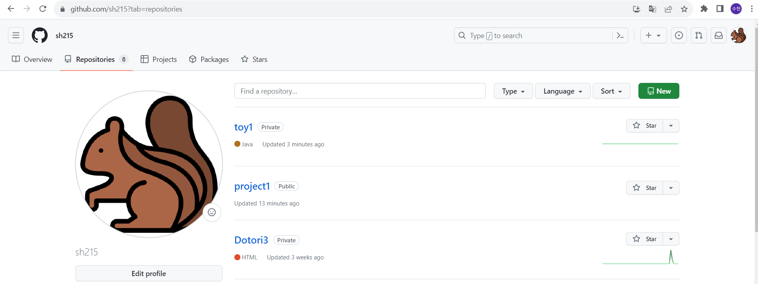Click the Private badge next to Dotori3
Screen dimensions: 758x284
286,240
